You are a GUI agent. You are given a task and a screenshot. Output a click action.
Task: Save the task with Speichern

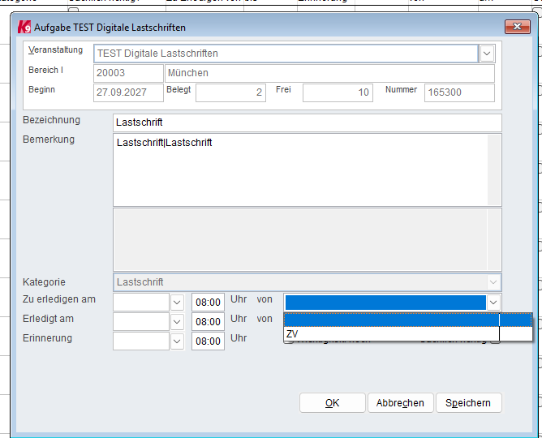[468, 403]
